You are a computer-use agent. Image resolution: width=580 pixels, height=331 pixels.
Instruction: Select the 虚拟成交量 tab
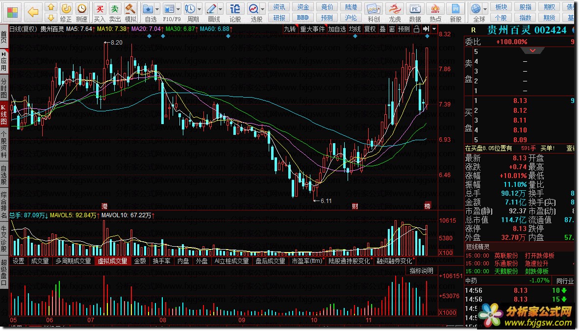tap(112, 261)
